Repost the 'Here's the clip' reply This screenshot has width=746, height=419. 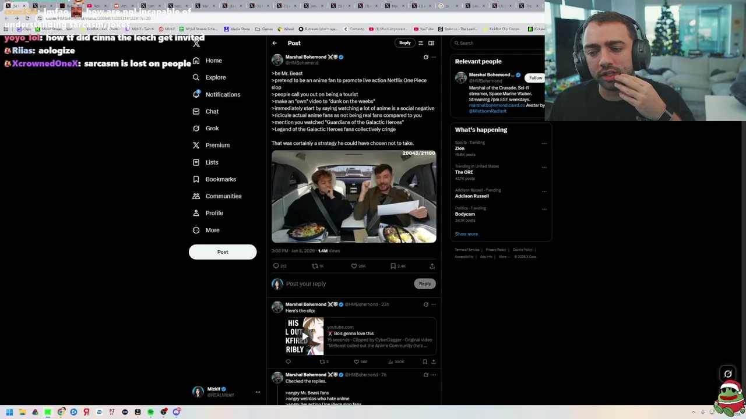pos(323,362)
